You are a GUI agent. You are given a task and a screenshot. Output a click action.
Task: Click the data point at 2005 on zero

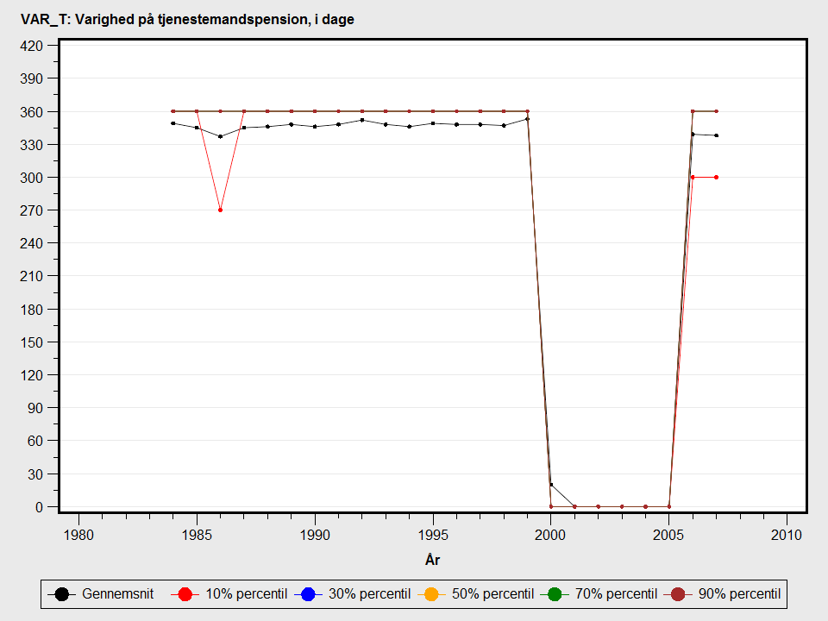coord(669,506)
